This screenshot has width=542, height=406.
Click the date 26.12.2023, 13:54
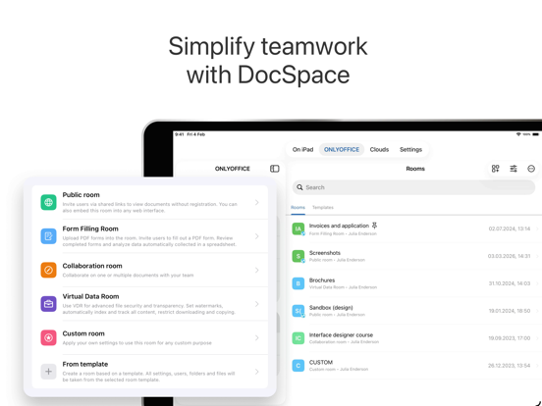[509, 365]
